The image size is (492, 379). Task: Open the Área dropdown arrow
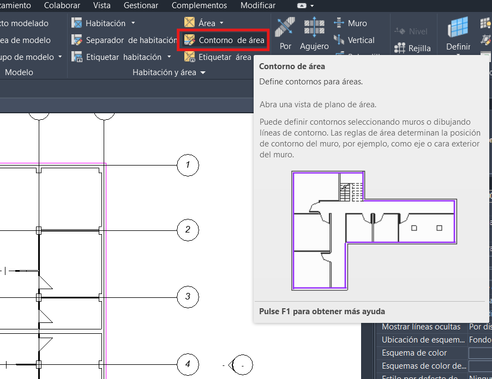pos(221,23)
